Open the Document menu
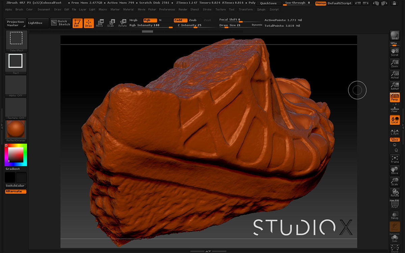The height and width of the screenshot is (253, 405). pyautogui.click(x=44, y=9)
